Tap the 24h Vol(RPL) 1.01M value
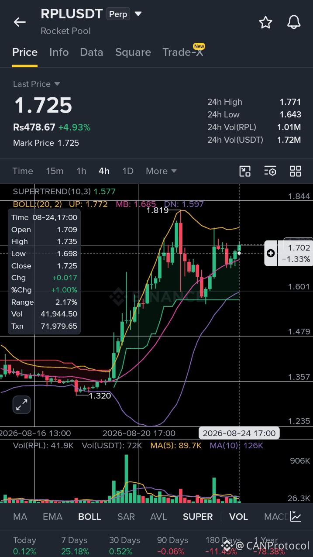Viewport: 313px width, 557px height. pyautogui.click(x=289, y=127)
